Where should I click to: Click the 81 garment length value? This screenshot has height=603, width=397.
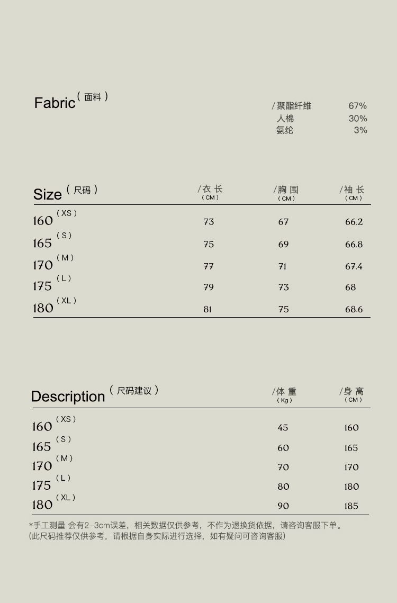[x=207, y=309]
